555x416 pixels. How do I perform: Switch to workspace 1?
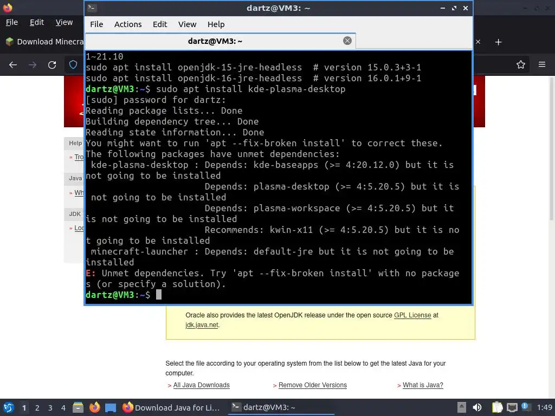pyautogui.click(x=24, y=408)
